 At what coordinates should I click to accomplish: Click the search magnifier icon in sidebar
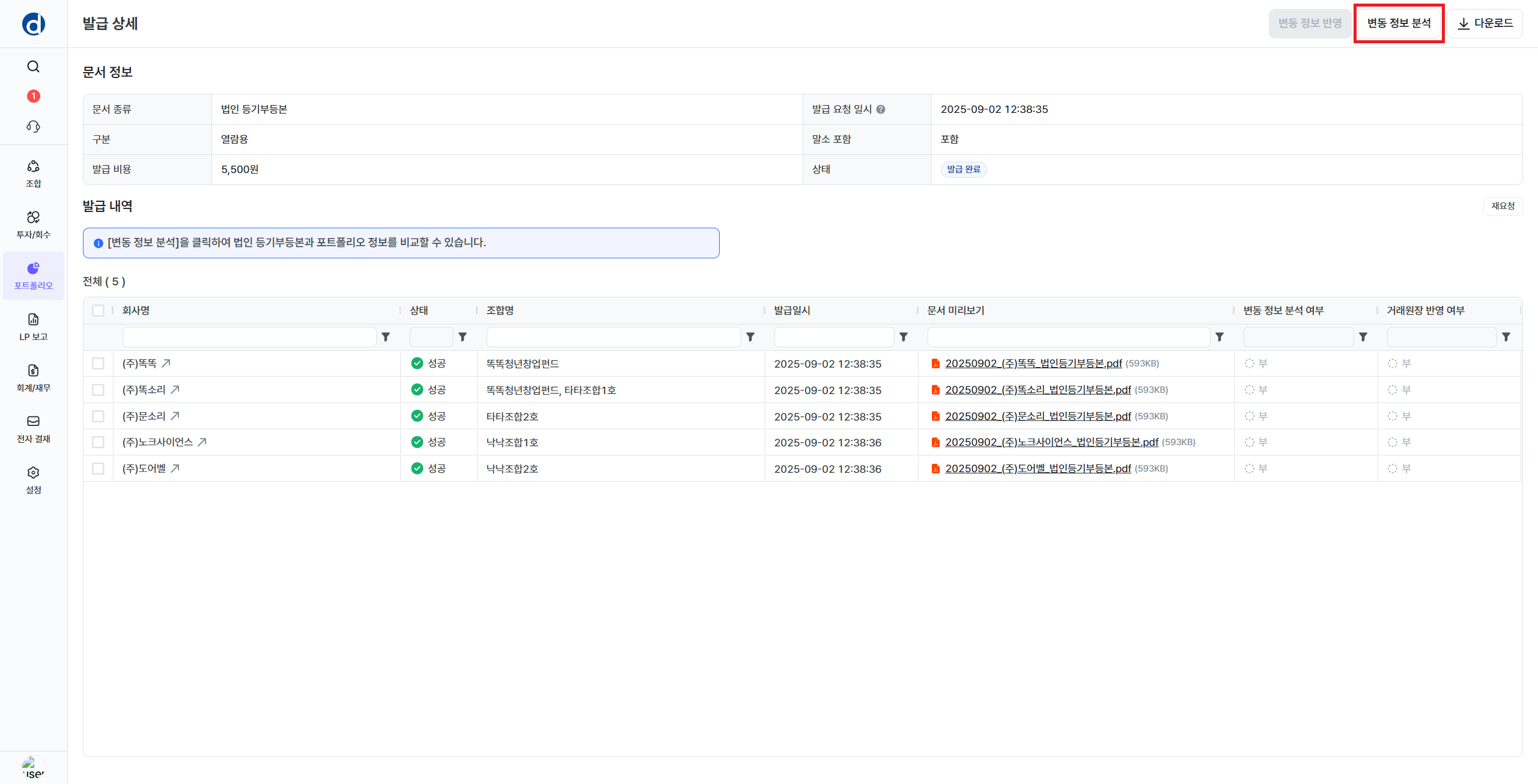pyautogui.click(x=34, y=67)
